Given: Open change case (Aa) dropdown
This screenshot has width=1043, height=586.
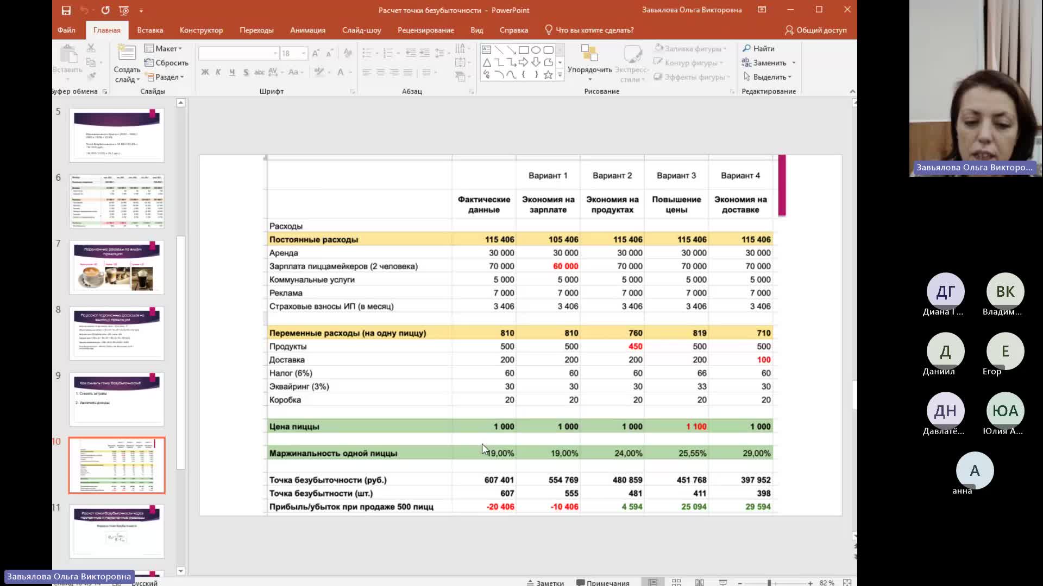Looking at the screenshot, I should (x=296, y=72).
